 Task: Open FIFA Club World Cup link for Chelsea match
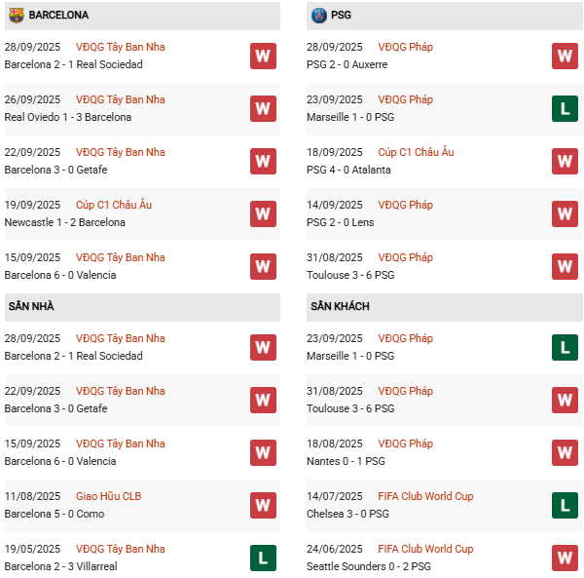425,496
